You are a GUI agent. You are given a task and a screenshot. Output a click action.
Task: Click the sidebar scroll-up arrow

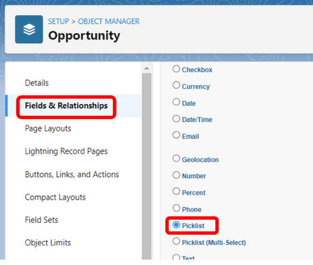(x=147, y=68)
